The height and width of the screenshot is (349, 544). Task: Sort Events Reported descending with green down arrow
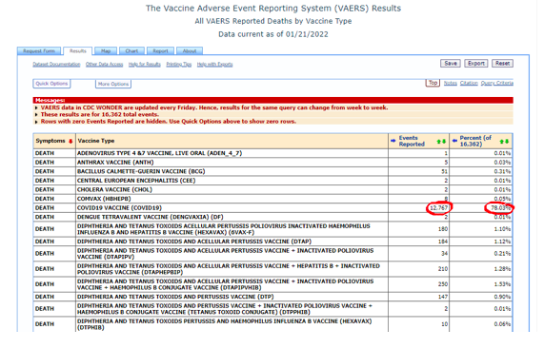tap(444, 142)
